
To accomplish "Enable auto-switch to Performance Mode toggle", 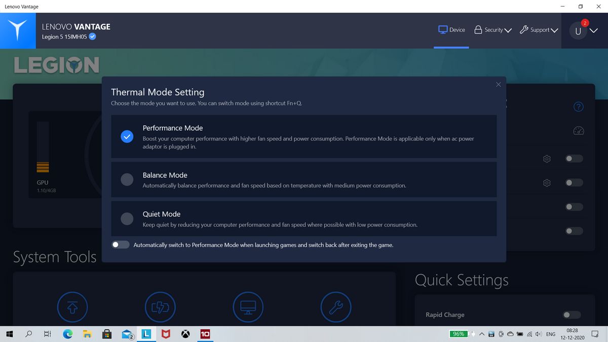I will pos(121,245).
